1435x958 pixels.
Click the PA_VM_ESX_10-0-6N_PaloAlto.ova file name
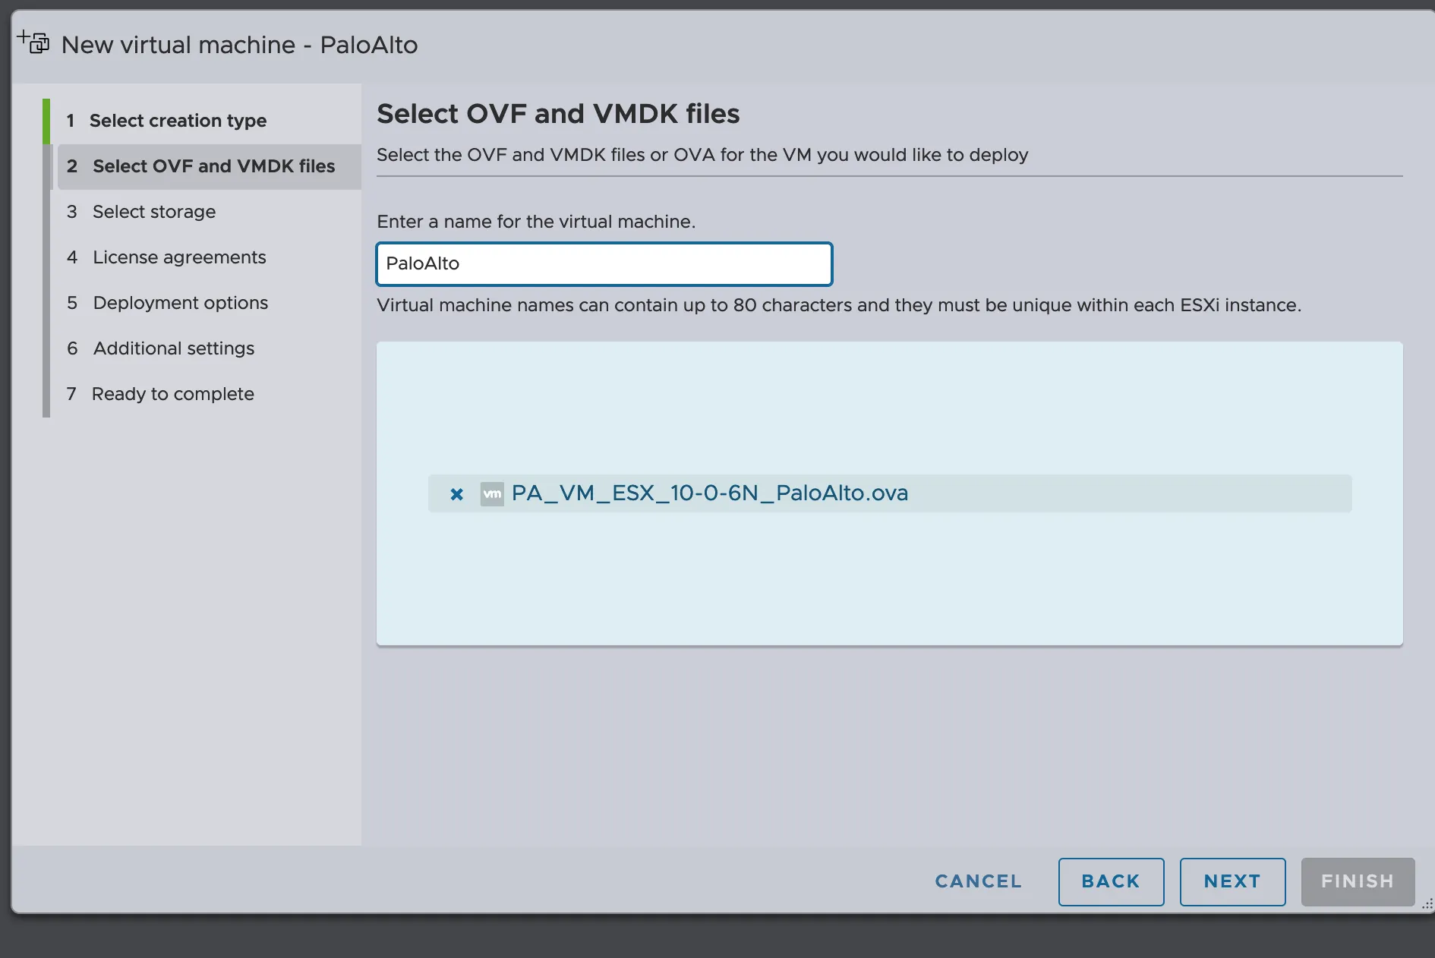709,493
